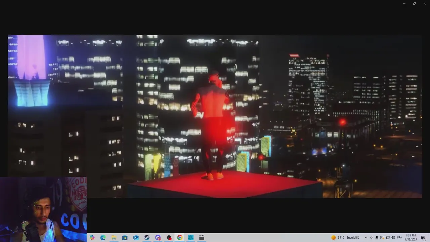Screen dimensions: 430x242
Task: Expand hidden system tray icons chevron
Action: coord(366,238)
